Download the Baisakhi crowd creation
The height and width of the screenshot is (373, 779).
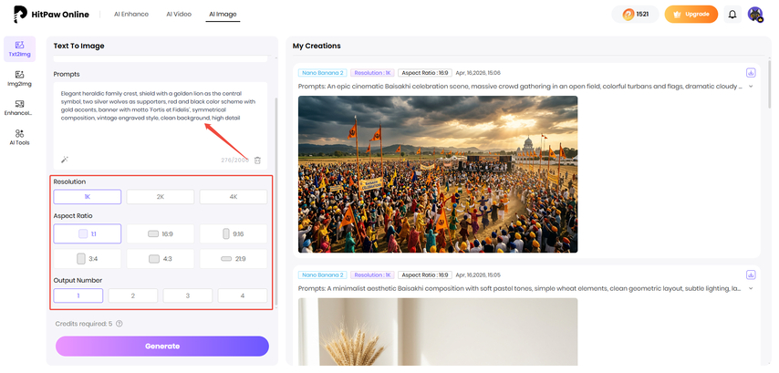(x=751, y=72)
